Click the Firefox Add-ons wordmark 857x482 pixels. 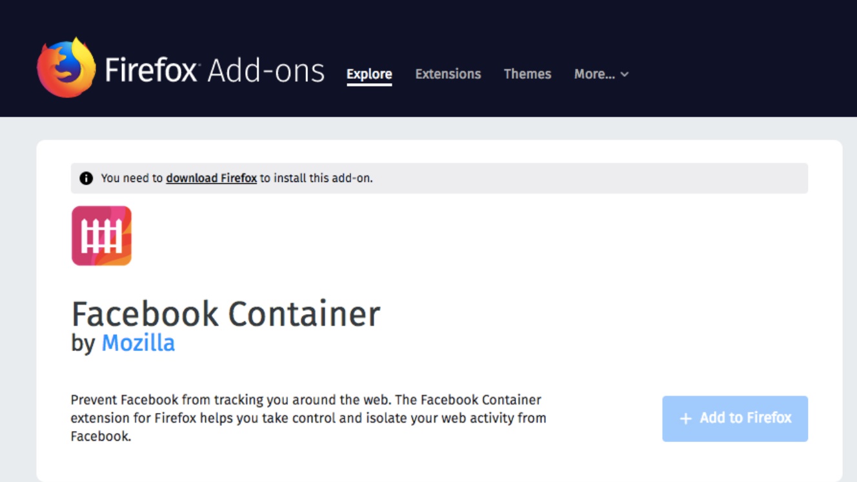coord(214,71)
